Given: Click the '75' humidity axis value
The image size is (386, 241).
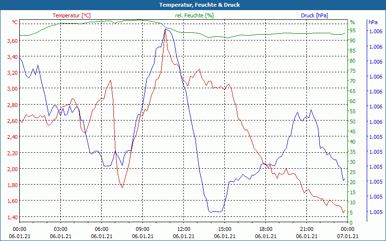Looking at the screenshot, I should click(x=353, y=71).
